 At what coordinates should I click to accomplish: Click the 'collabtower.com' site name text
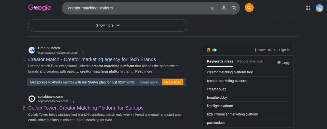pos(50,96)
